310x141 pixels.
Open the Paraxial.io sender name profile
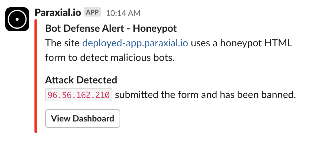point(58,13)
